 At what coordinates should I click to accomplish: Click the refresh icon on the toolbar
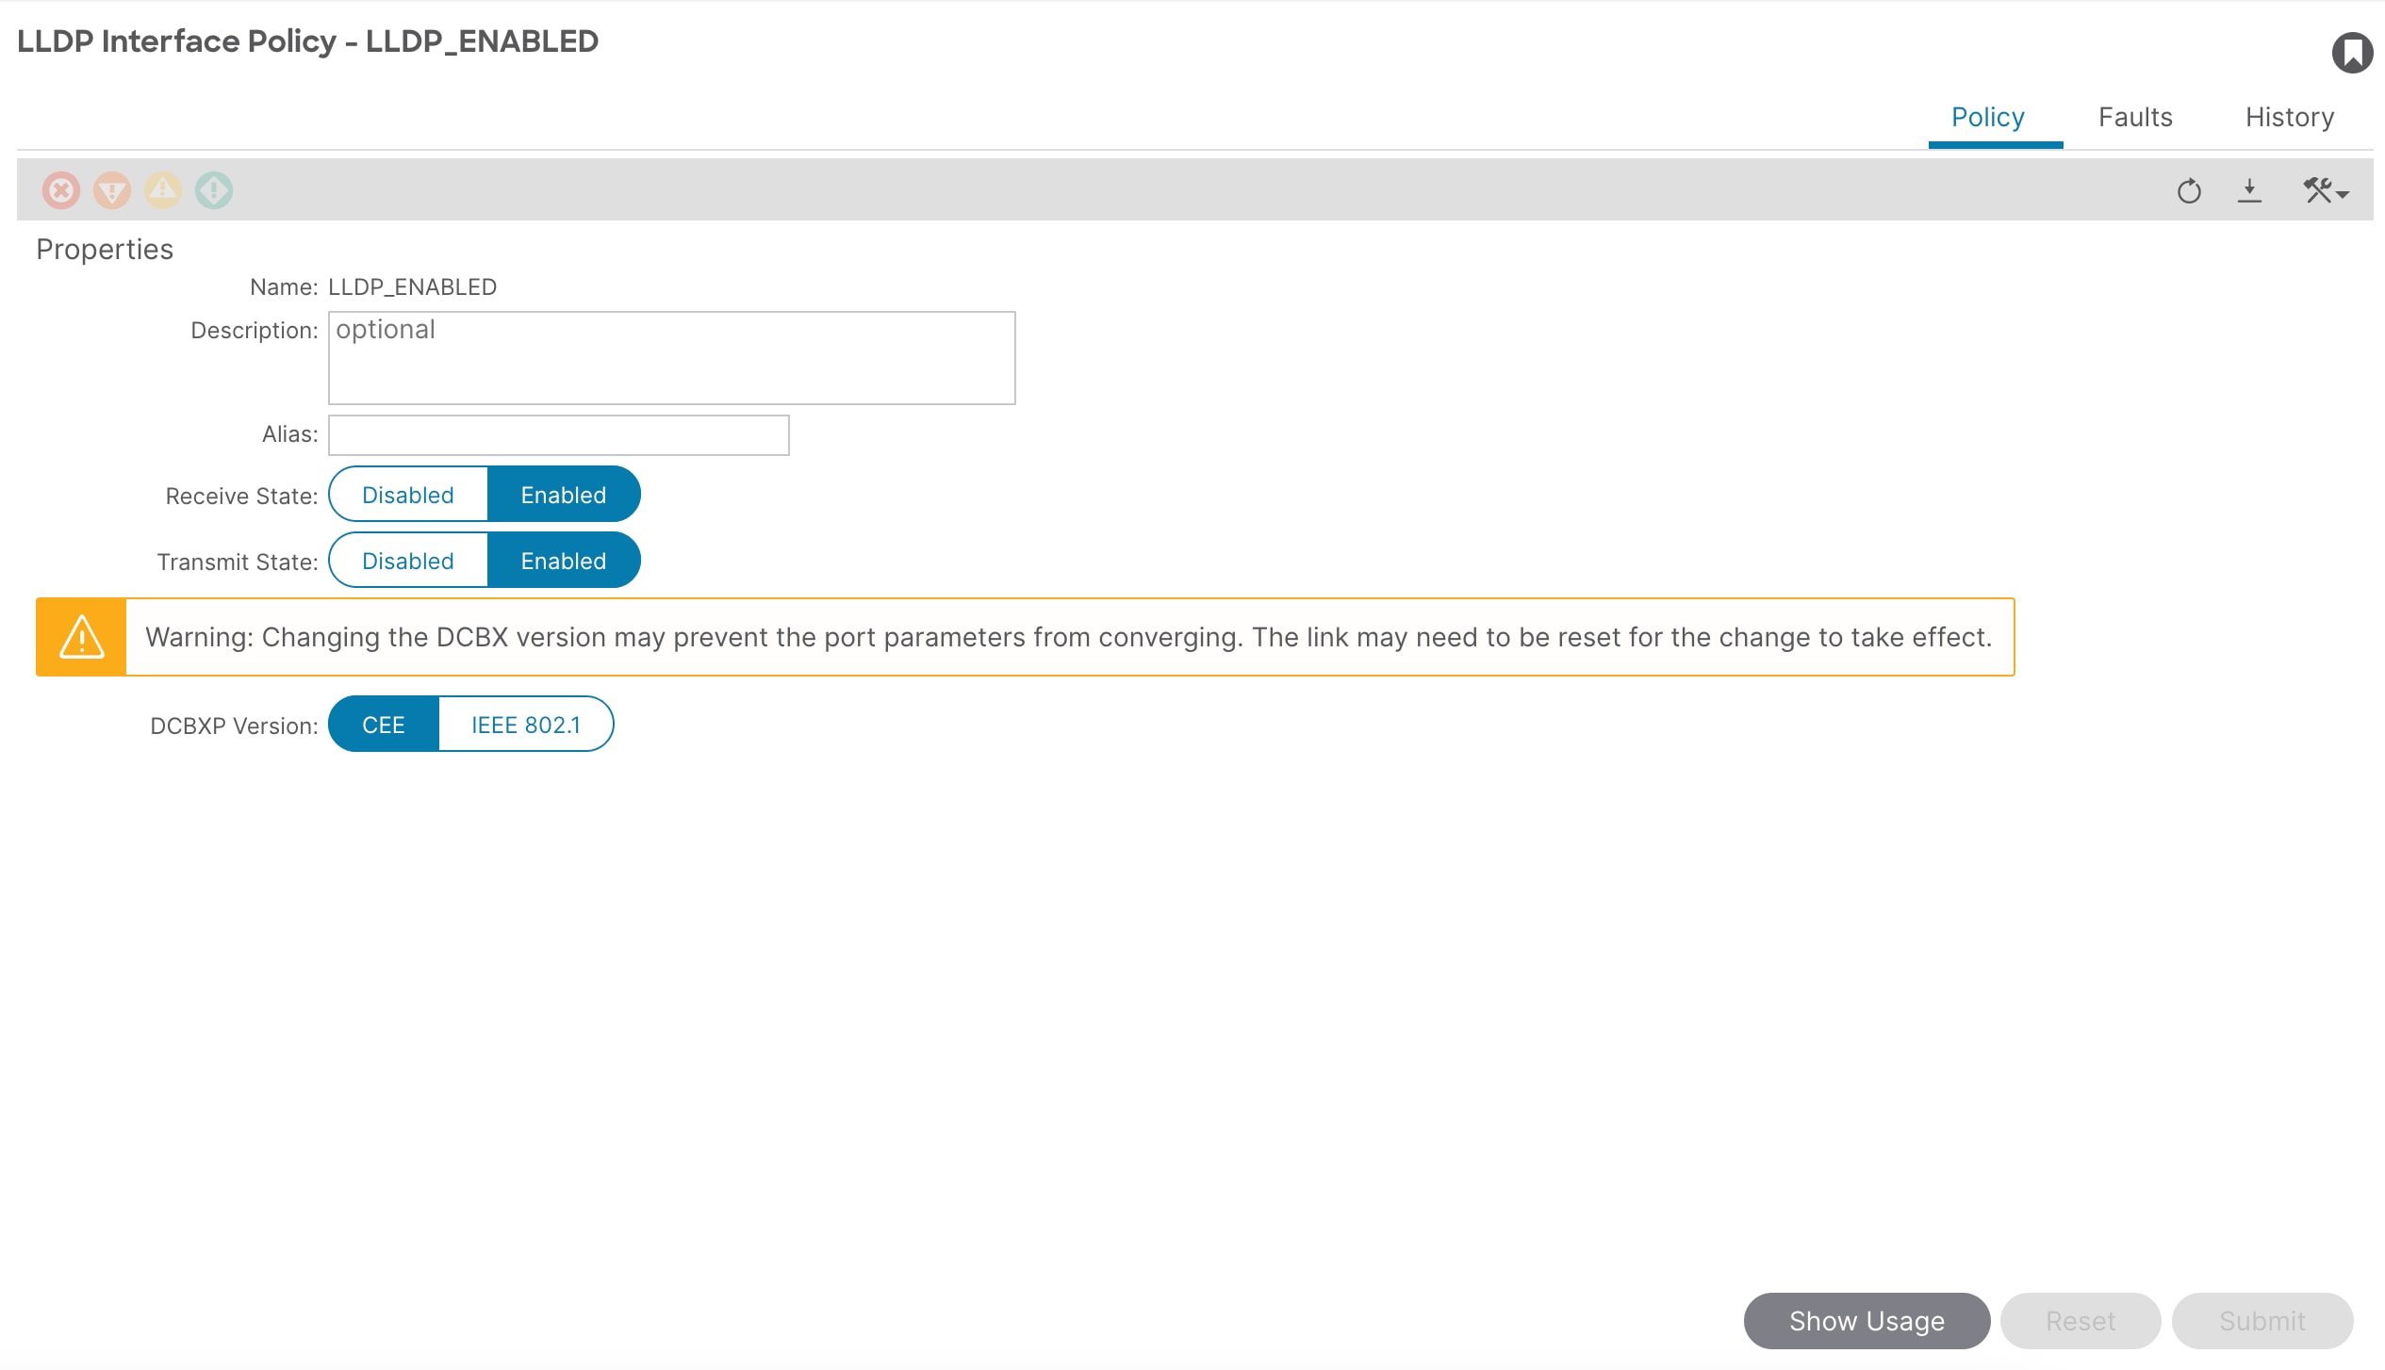coord(2190,191)
